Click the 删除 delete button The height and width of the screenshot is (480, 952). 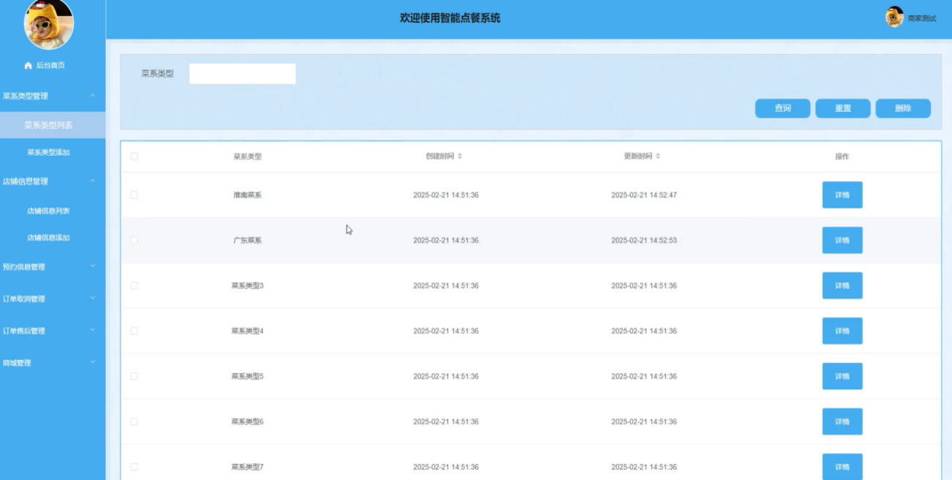pyautogui.click(x=903, y=108)
